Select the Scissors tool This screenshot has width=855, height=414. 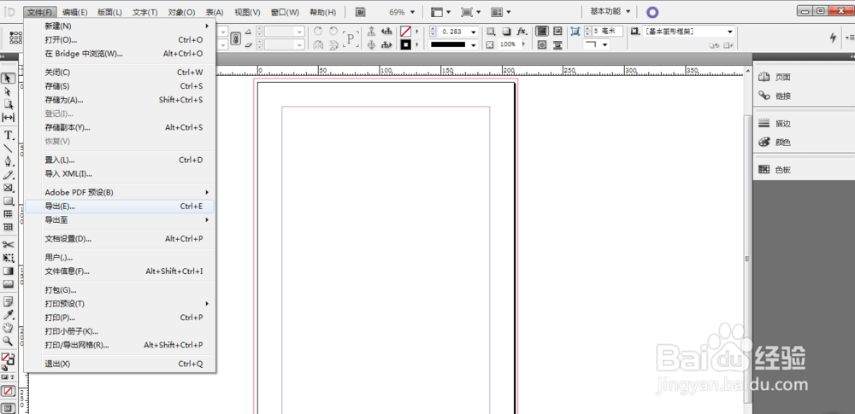pyautogui.click(x=9, y=245)
